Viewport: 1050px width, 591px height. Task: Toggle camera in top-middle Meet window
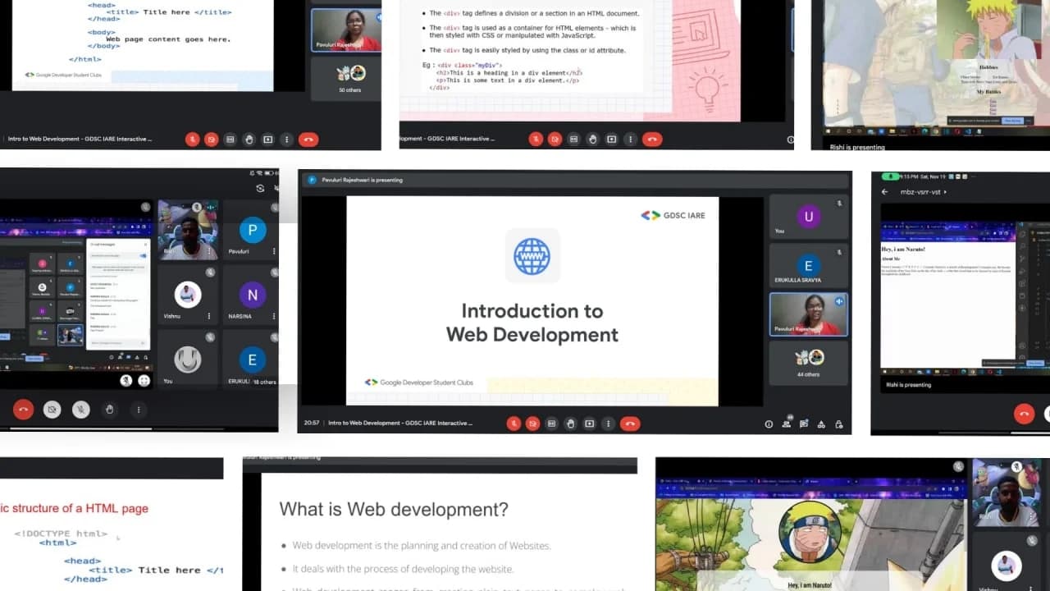tap(555, 140)
